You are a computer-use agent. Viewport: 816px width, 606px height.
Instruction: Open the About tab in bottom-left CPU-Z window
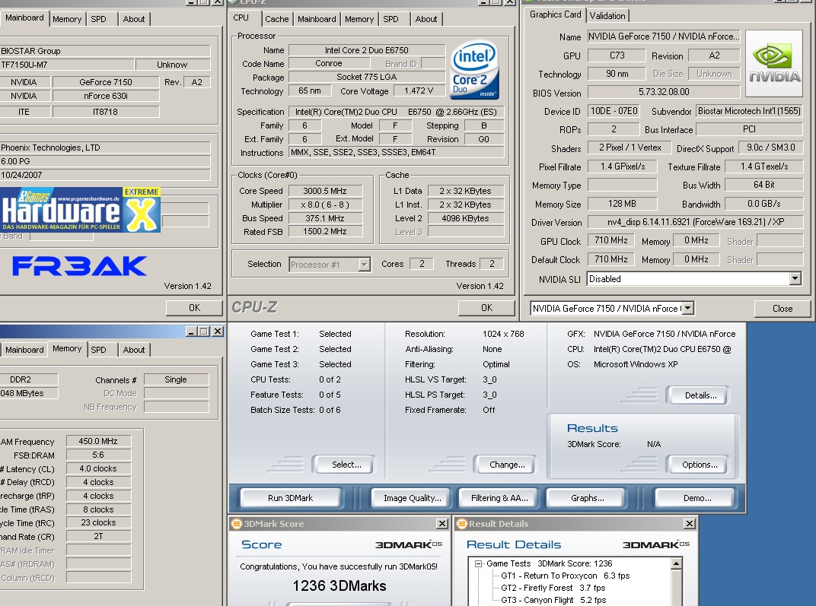coord(134,350)
